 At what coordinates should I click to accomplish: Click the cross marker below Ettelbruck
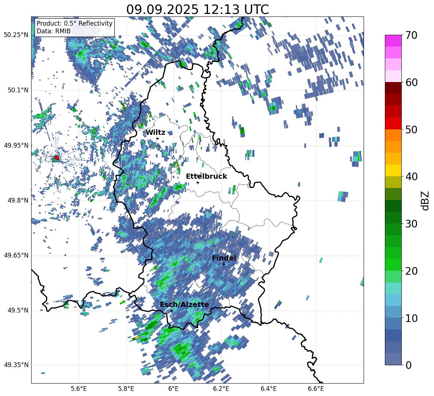click(x=198, y=182)
